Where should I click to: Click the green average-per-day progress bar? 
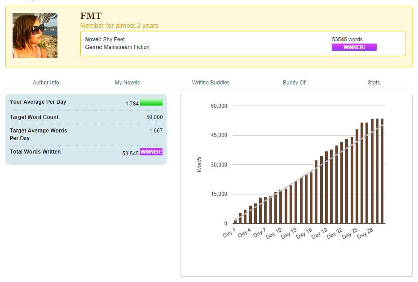pos(151,102)
